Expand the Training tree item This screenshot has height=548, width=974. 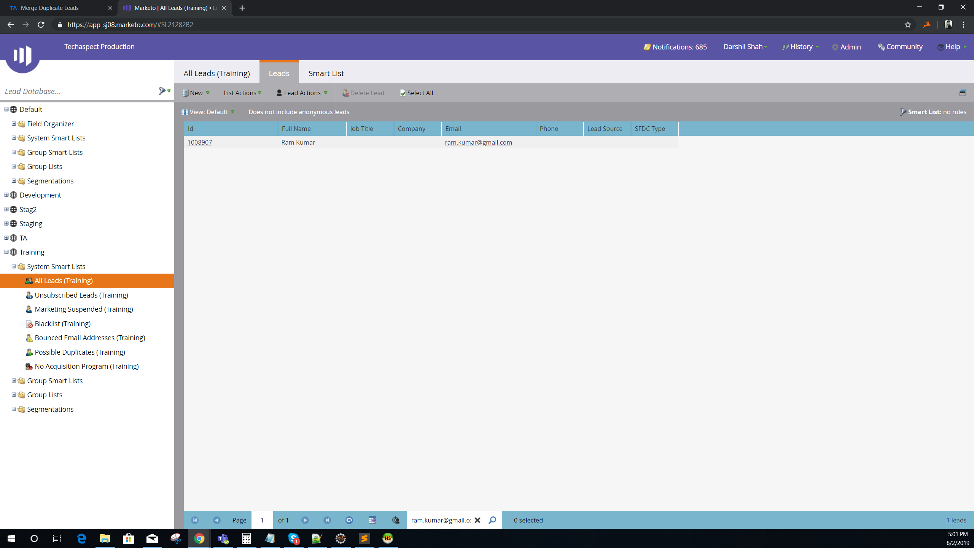click(x=6, y=252)
